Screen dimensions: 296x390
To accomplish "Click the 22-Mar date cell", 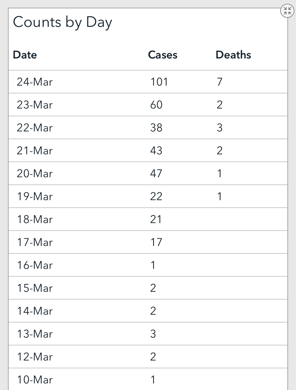I will click(35, 128).
